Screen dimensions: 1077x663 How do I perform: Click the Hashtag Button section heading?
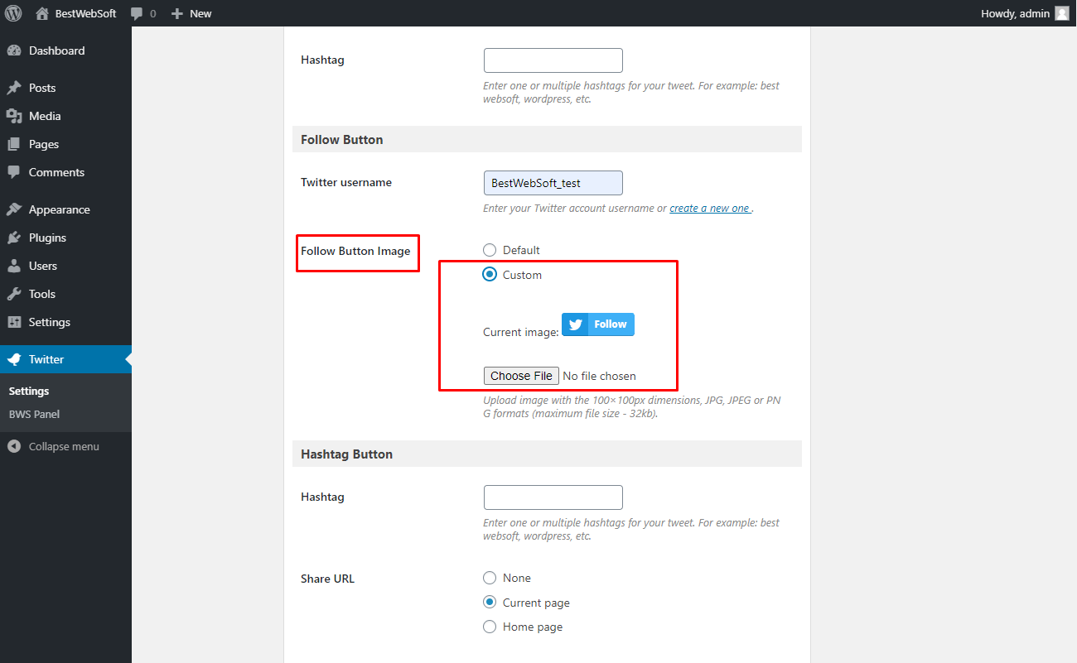click(346, 454)
